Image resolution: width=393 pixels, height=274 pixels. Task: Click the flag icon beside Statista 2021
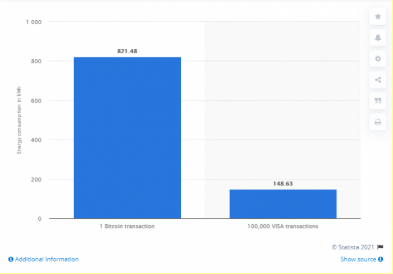381,247
